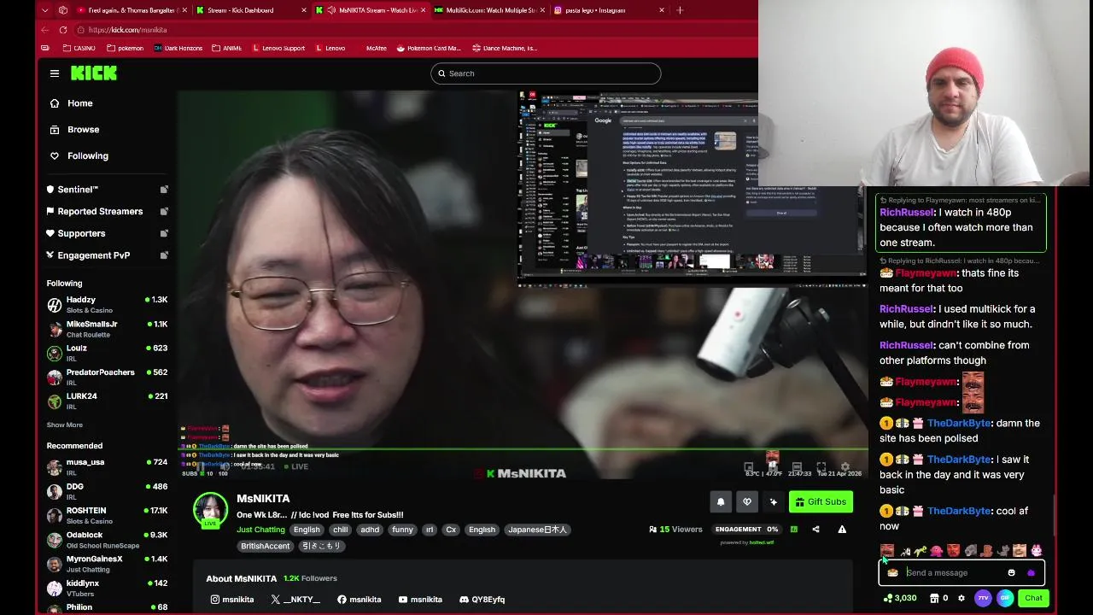The width and height of the screenshot is (1093, 615).
Task: Open the GIF picker button
Action: pyautogui.click(x=1005, y=598)
